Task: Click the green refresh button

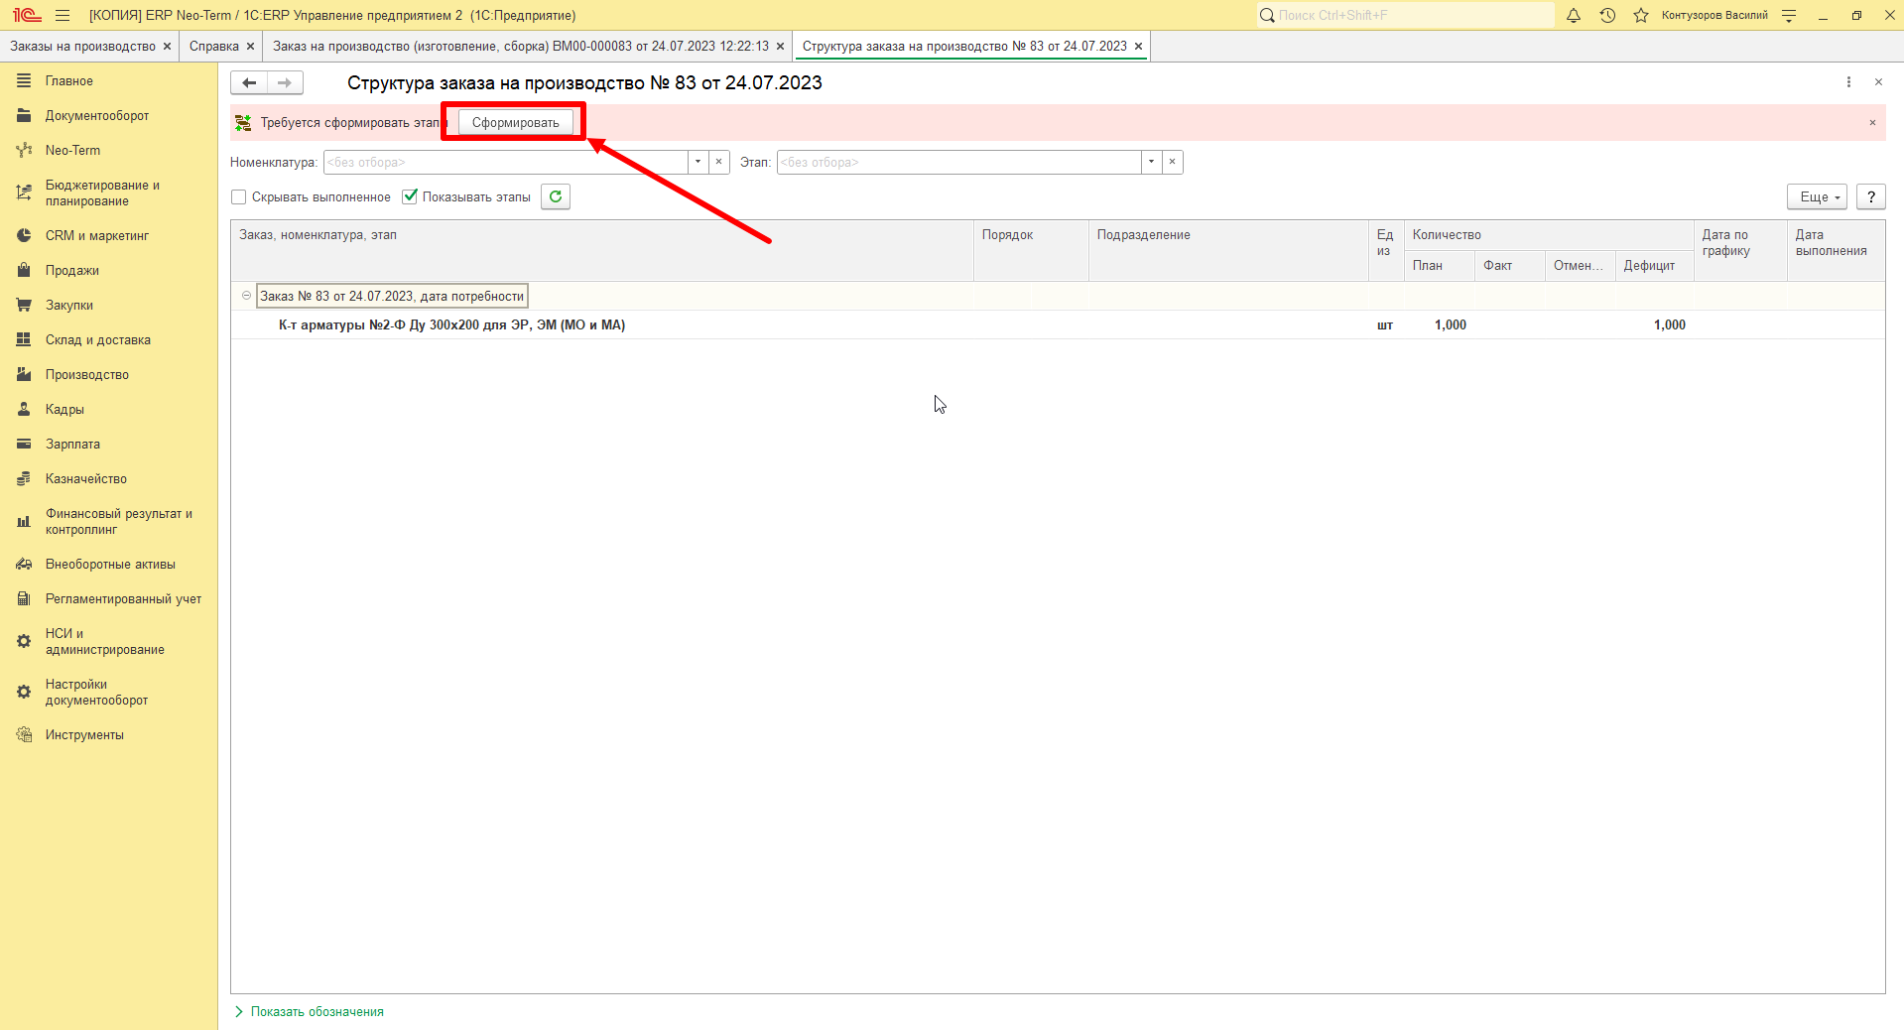Action: (x=556, y=196)
